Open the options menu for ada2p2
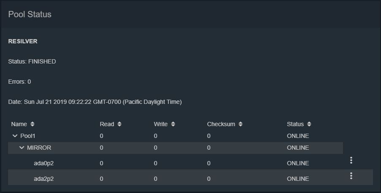Screen dimensions: 381x193 coord(351,176)
